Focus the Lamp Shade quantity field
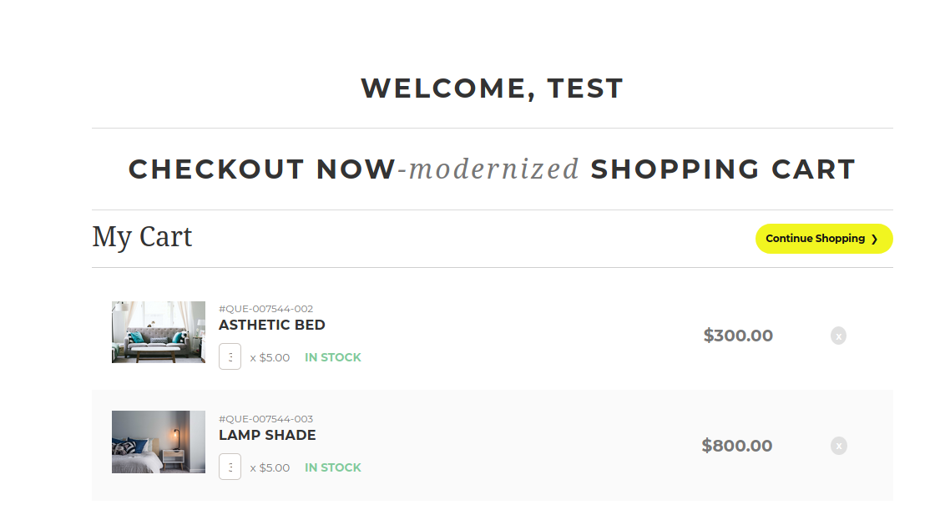Image resolution: width=940 pixels, height=510 pixels. [230, 467]
